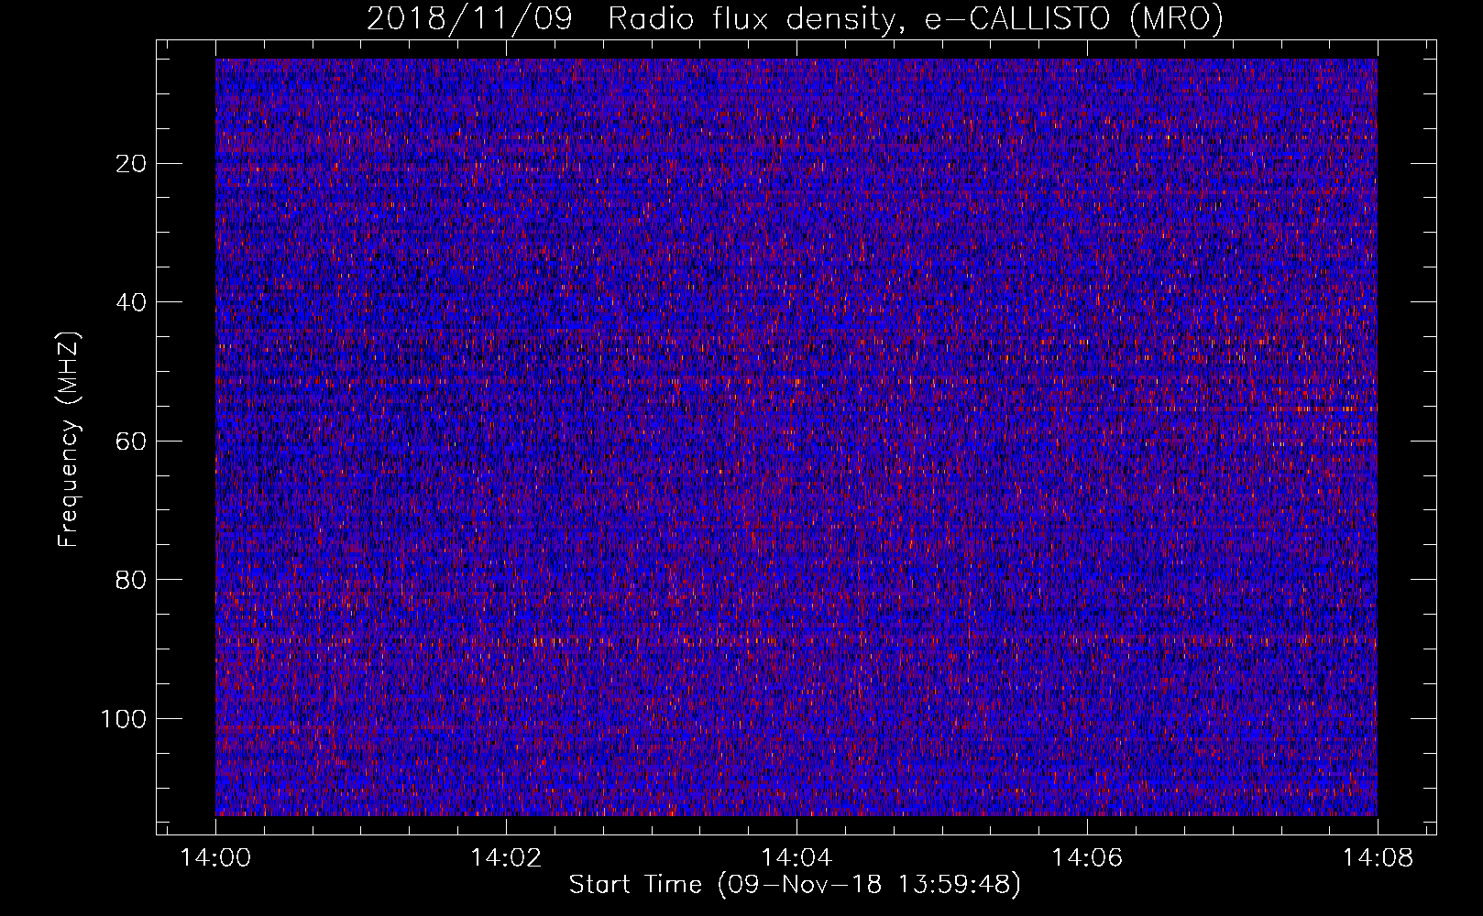Click the plot title "Radio flux density, e-CALLISTO (MRO)"

pos(915,19)
